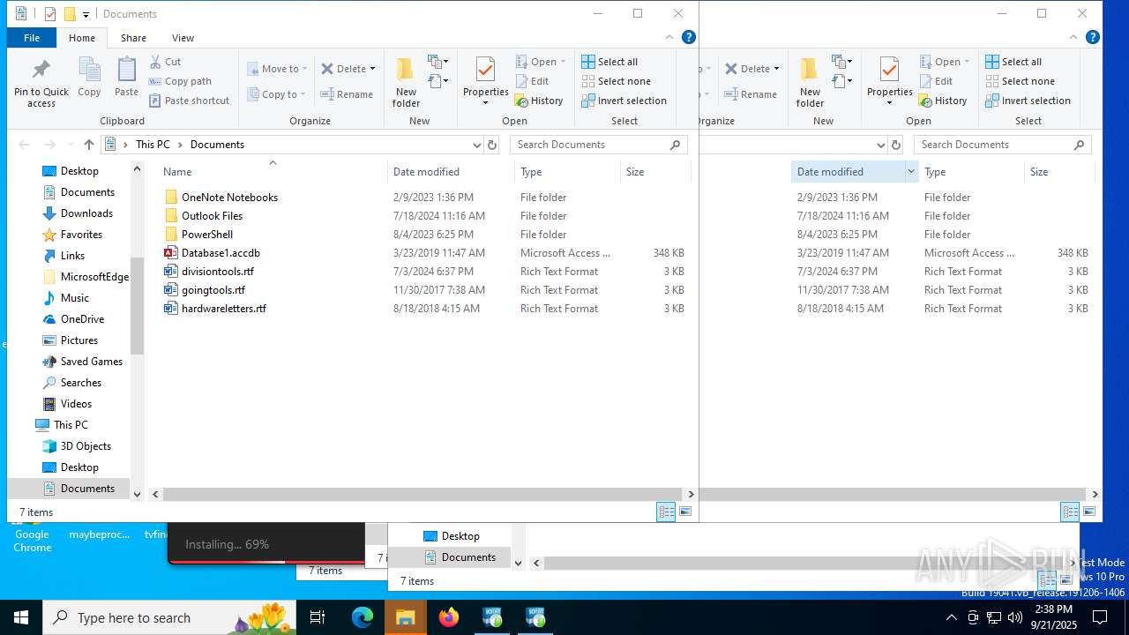Sort by Size column in front window
This screenshot has height=635, width=1129.
654,172
